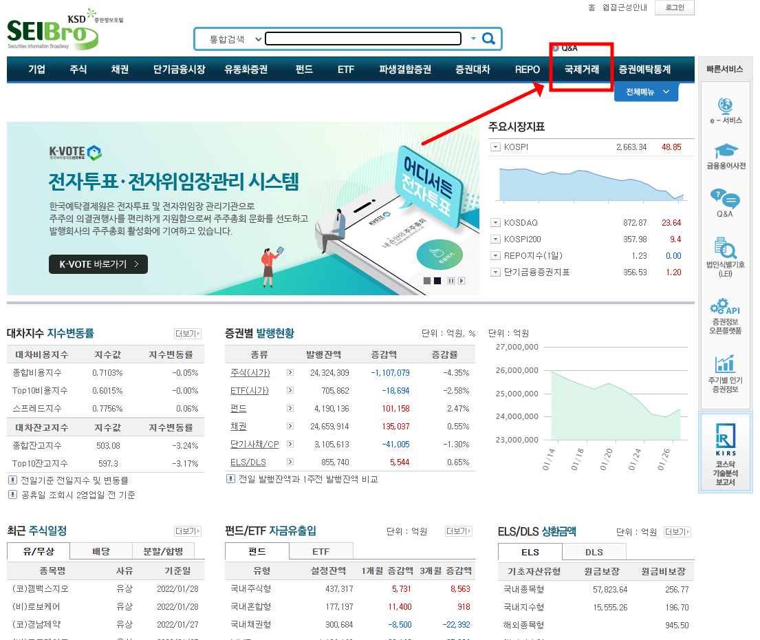Image resolution: width=760 pixels, height=640 pixels.
Task: Expand the REPO지수(1일) indicator toggle
Action: click(495, 256)
